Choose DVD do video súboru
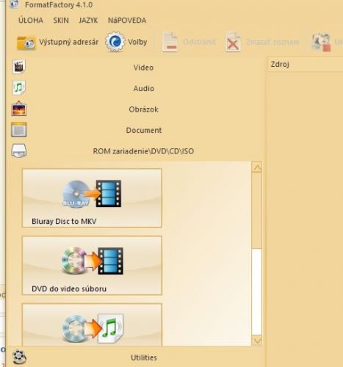This screenshot has width=343, height=367. 92,266
